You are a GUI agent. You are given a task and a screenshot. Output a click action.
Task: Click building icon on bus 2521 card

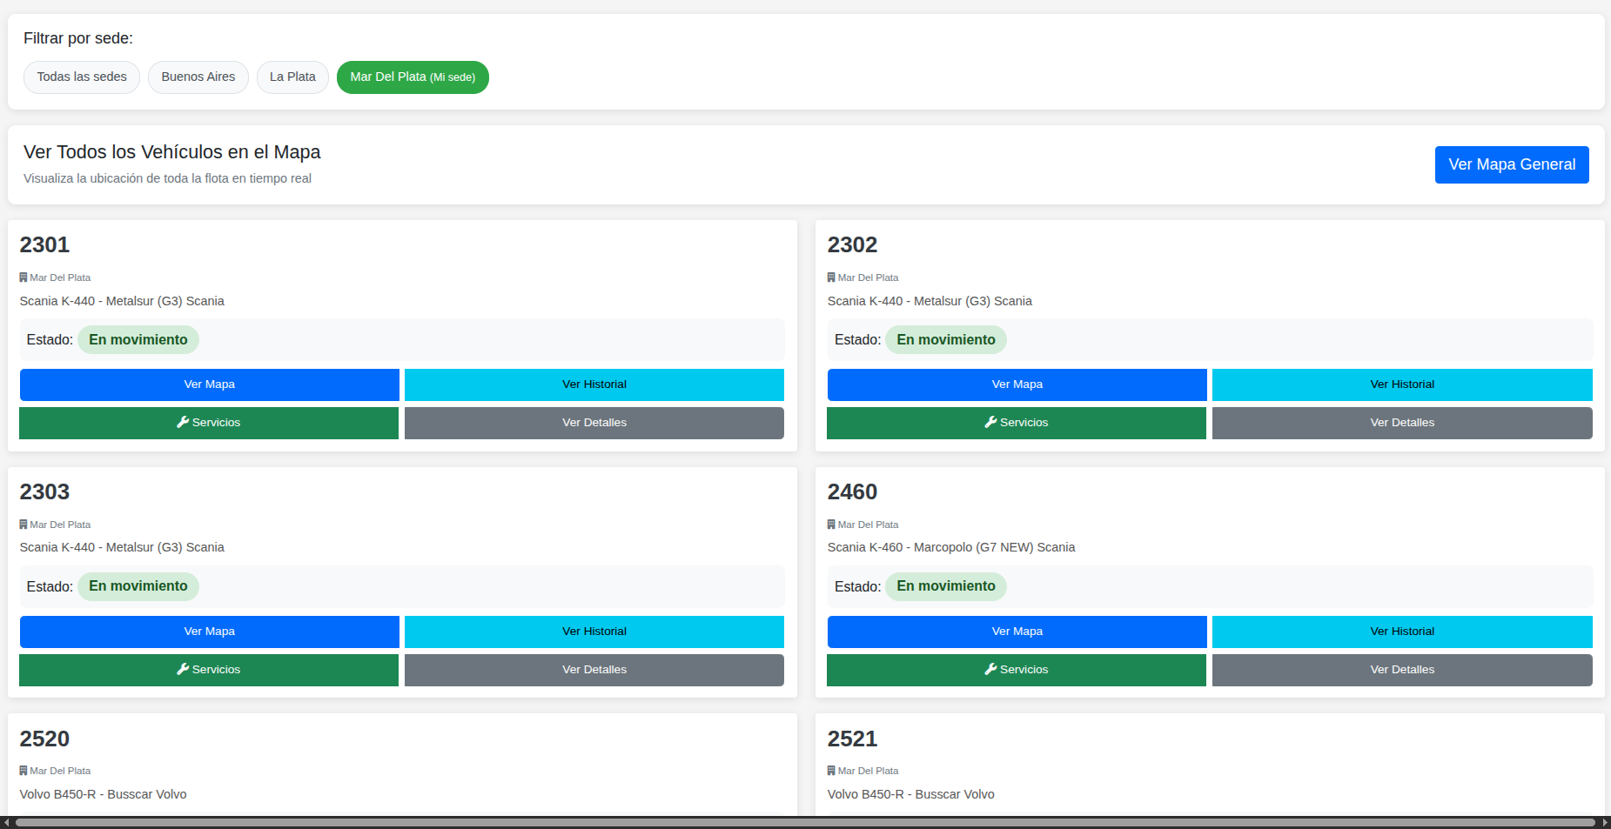pos(831,771)
